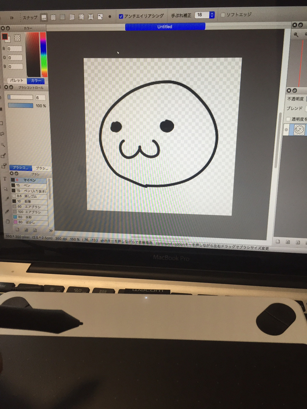
Task: Open the Untitled document tab
Action: click(165, 27)
